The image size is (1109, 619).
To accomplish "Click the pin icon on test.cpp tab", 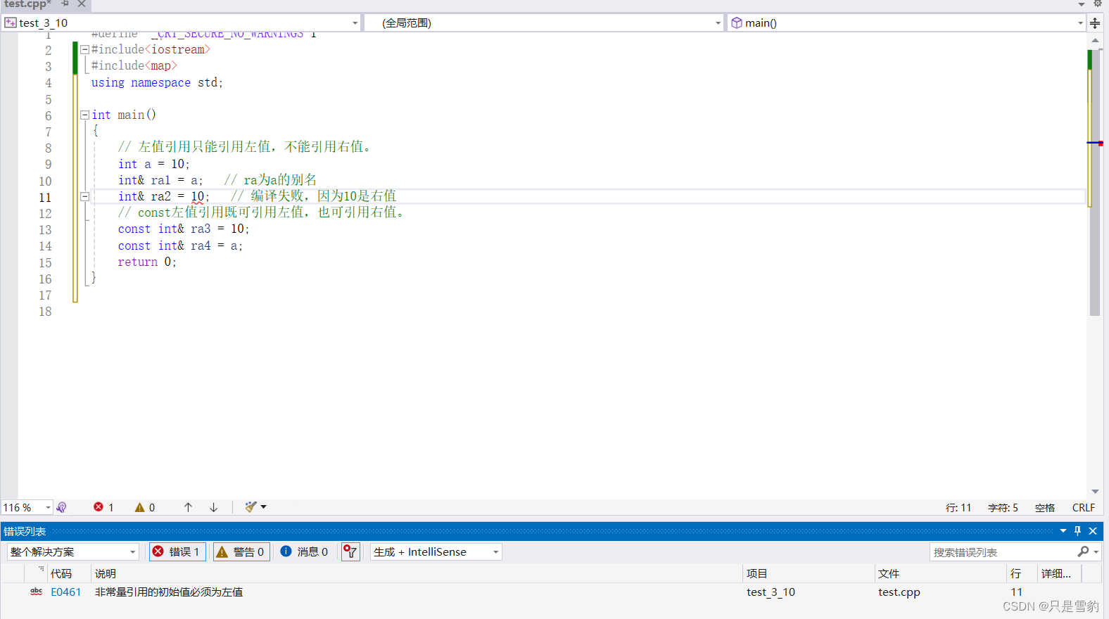I will click(65, 4).
